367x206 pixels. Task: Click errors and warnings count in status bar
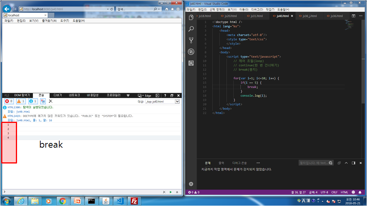(194, 192)
